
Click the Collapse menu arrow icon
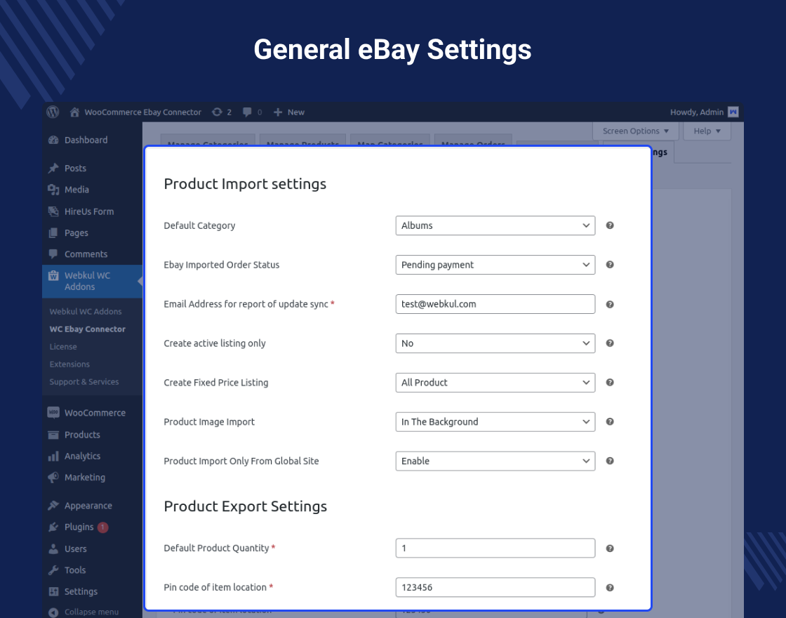[54, 612]
